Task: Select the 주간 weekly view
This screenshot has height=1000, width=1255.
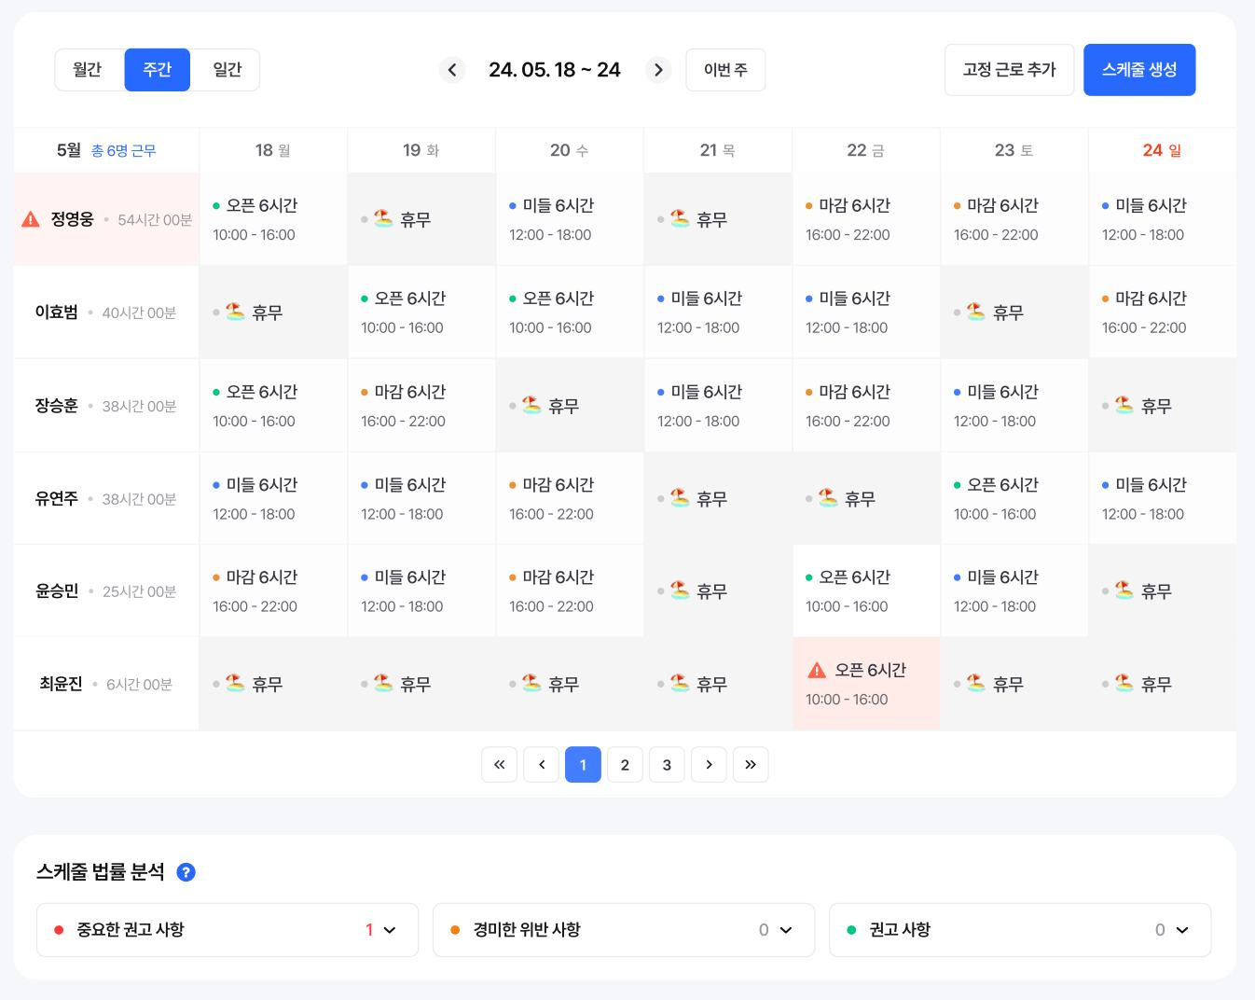Action: [x=157, y=70]
